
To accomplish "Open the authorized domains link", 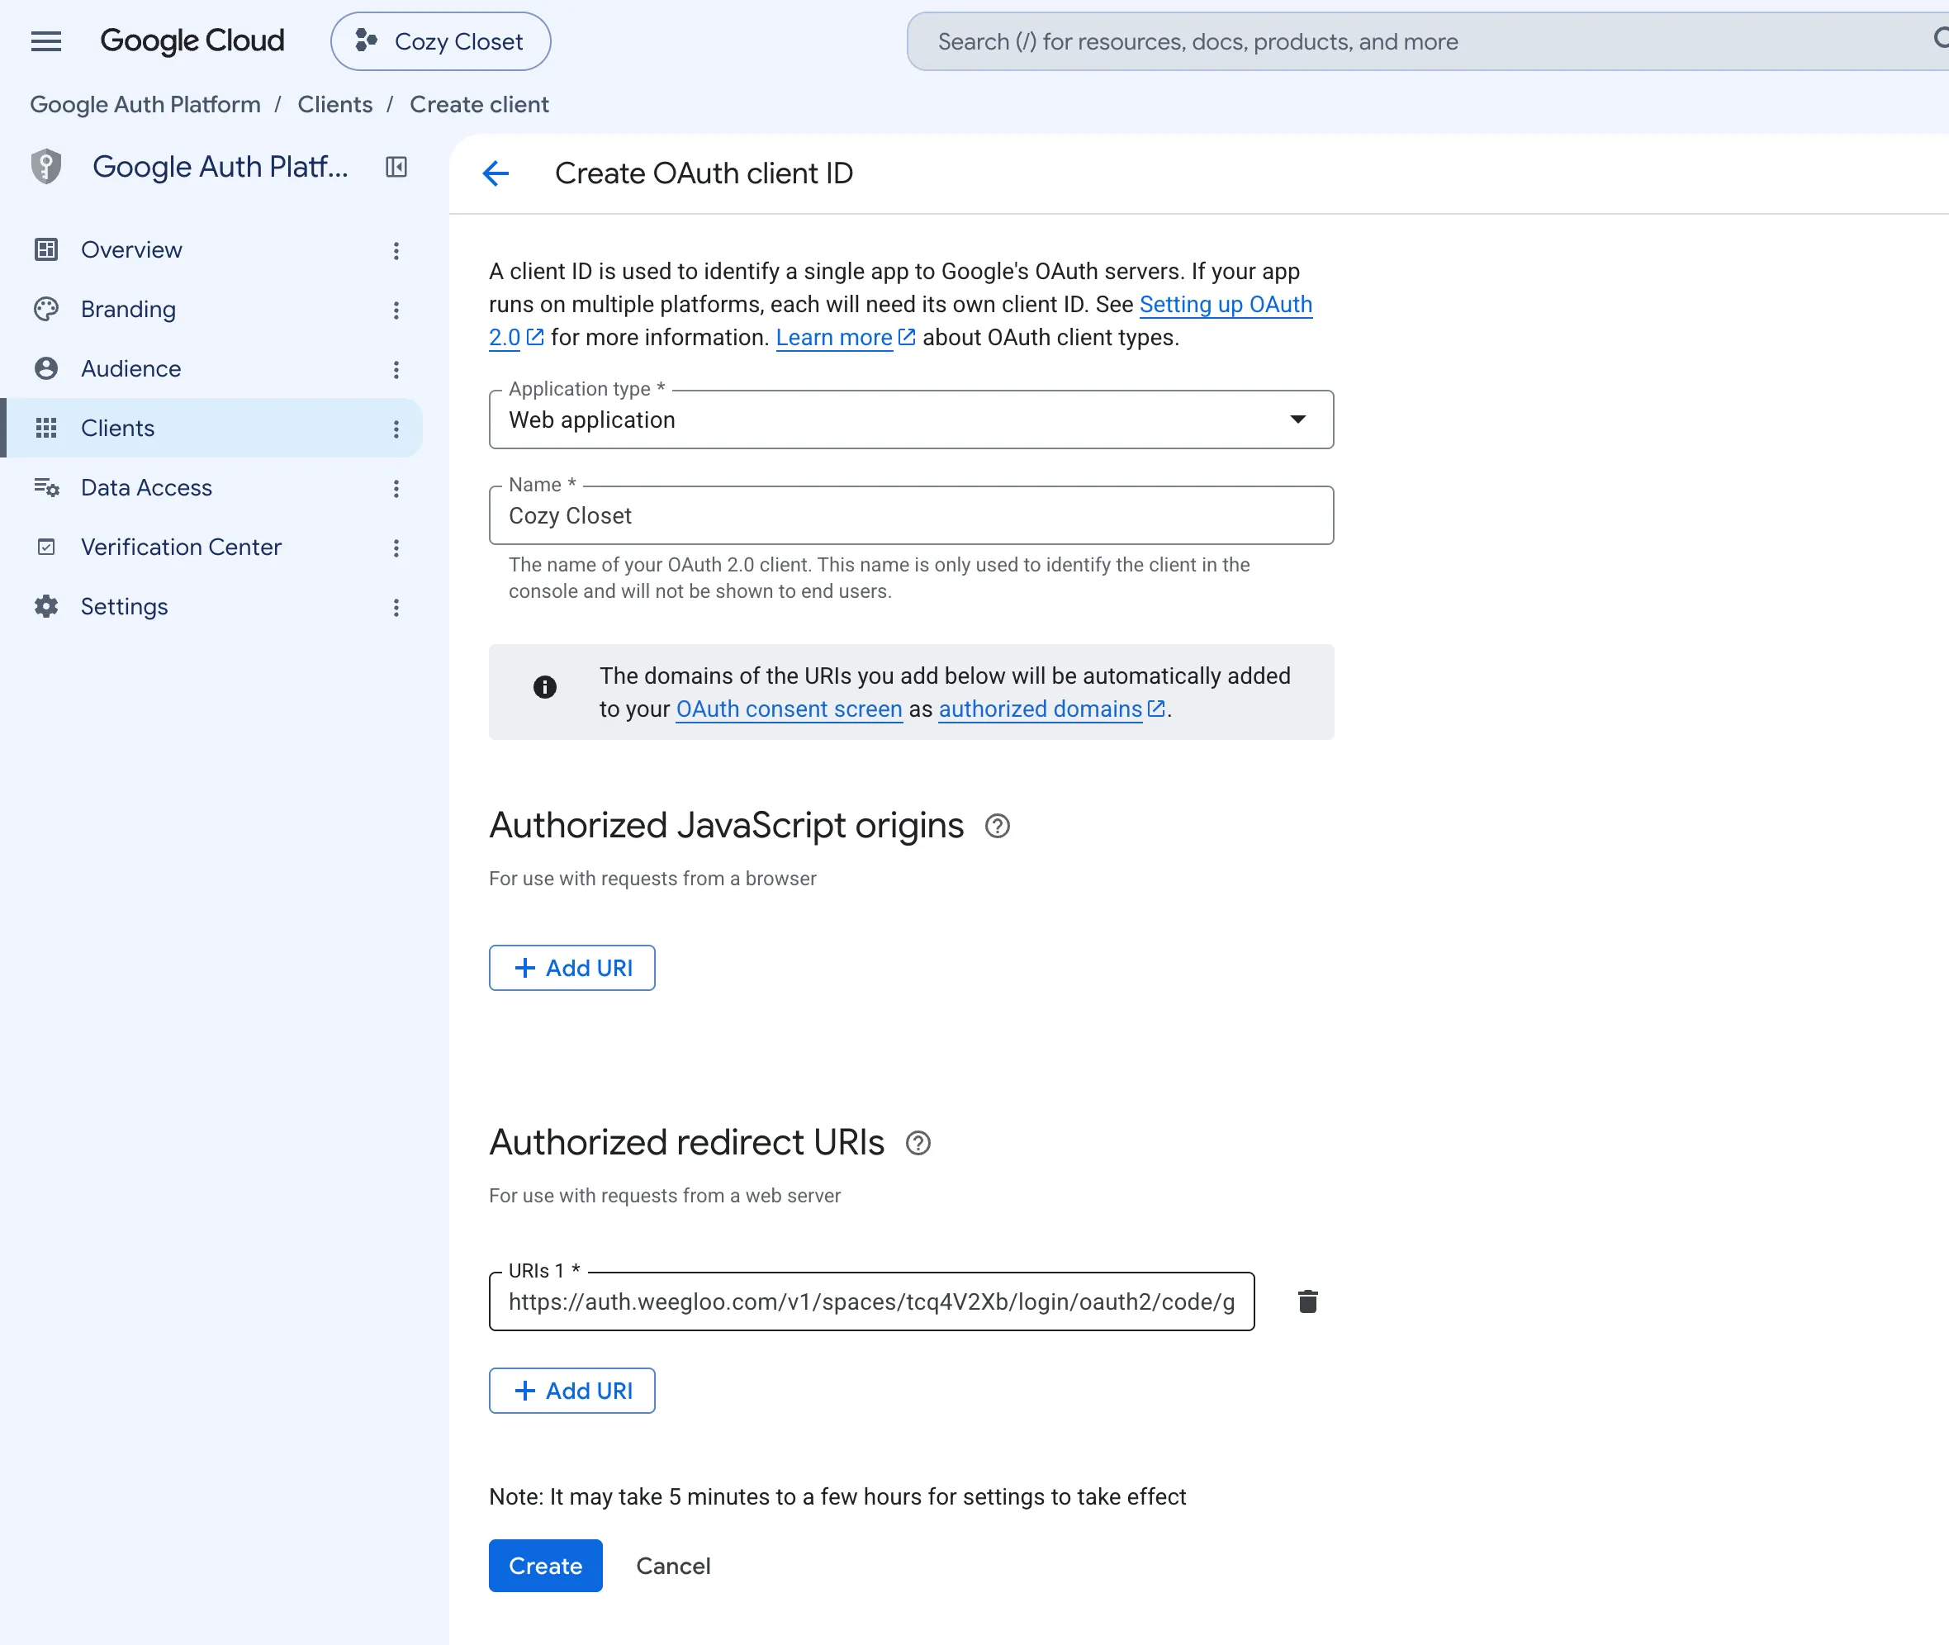I will pos(1040,709).
